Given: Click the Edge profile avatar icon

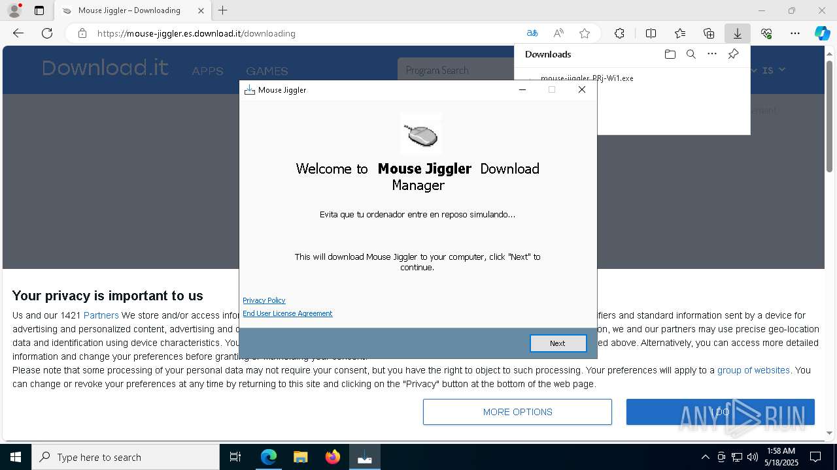Looking at the screenshot, I should [14, 10].
